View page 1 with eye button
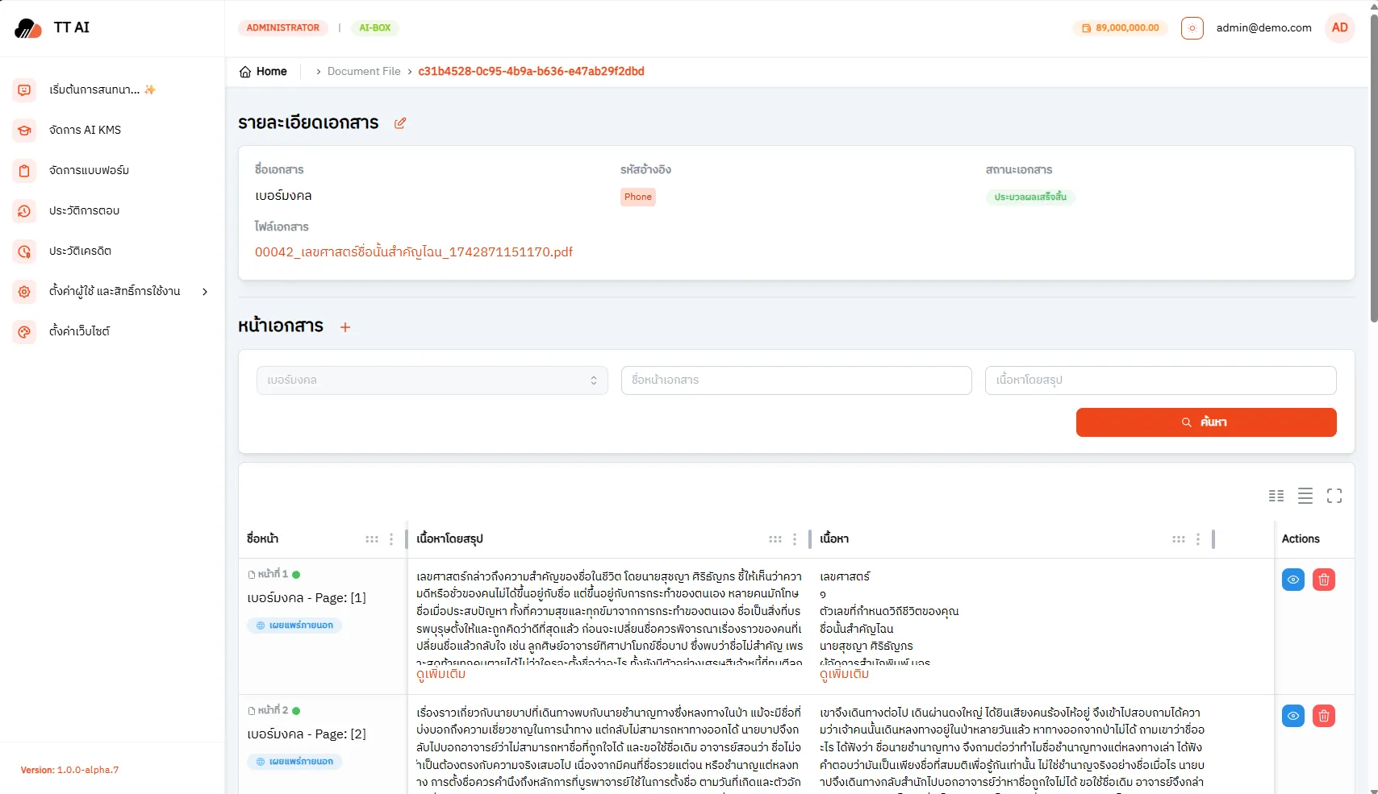The width and height of the screenshot is (1378, 794). click(1293, 580)
